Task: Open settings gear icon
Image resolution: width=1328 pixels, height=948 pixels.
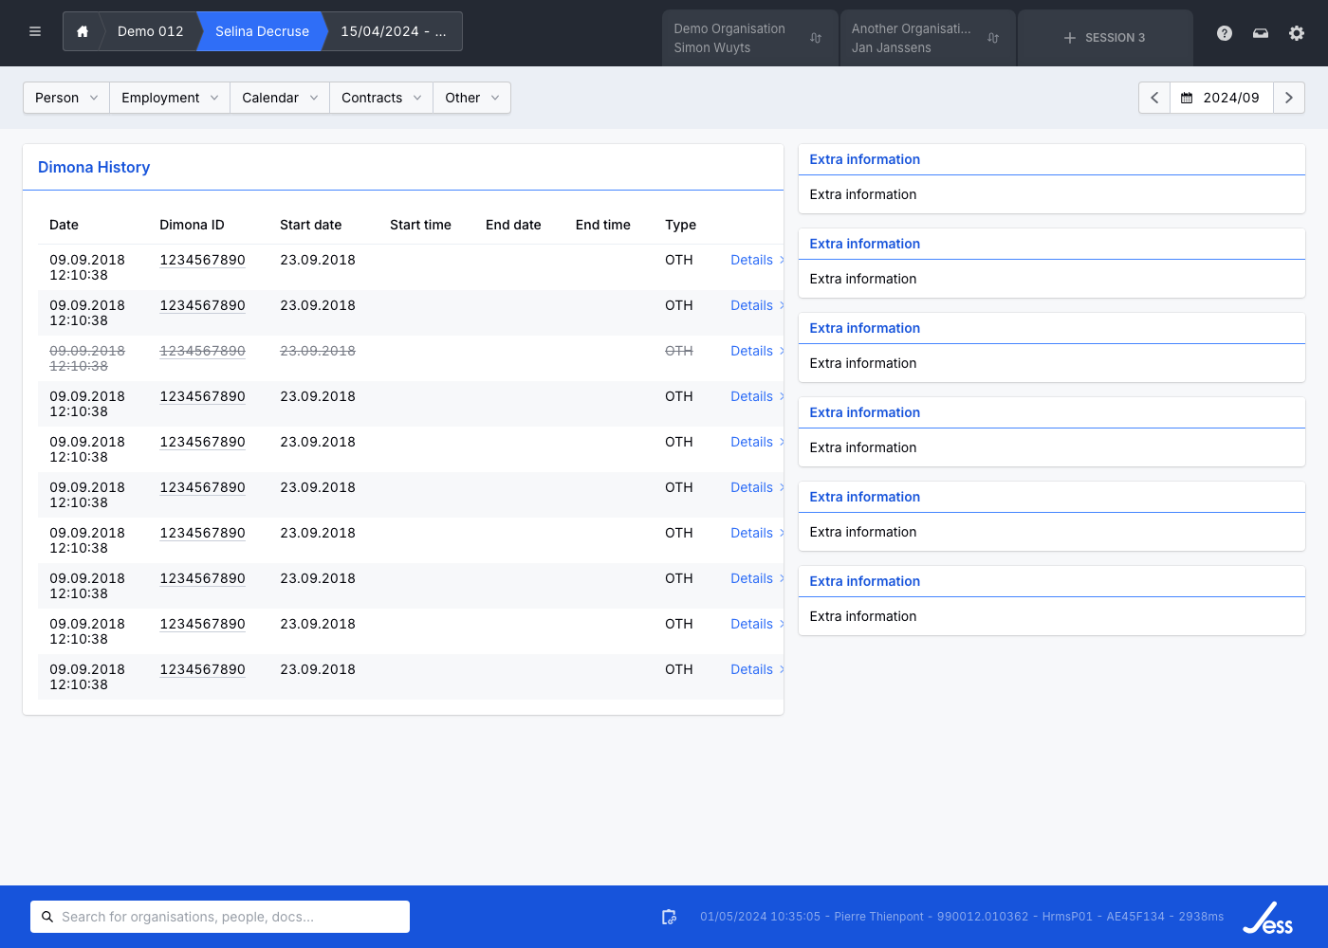Action: point(1297,33)
